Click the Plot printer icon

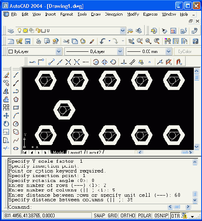tap(39, 41)
